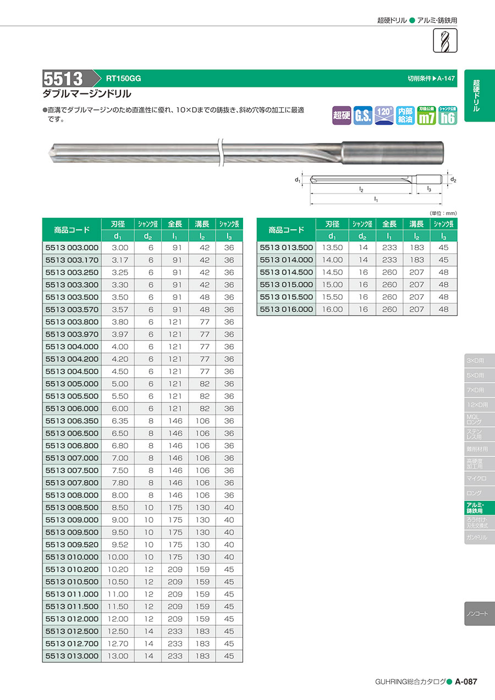This screenshot has height=700, width=495.
Task: Click the h6 shank tolerance badge
Action: tap(448, 115)
